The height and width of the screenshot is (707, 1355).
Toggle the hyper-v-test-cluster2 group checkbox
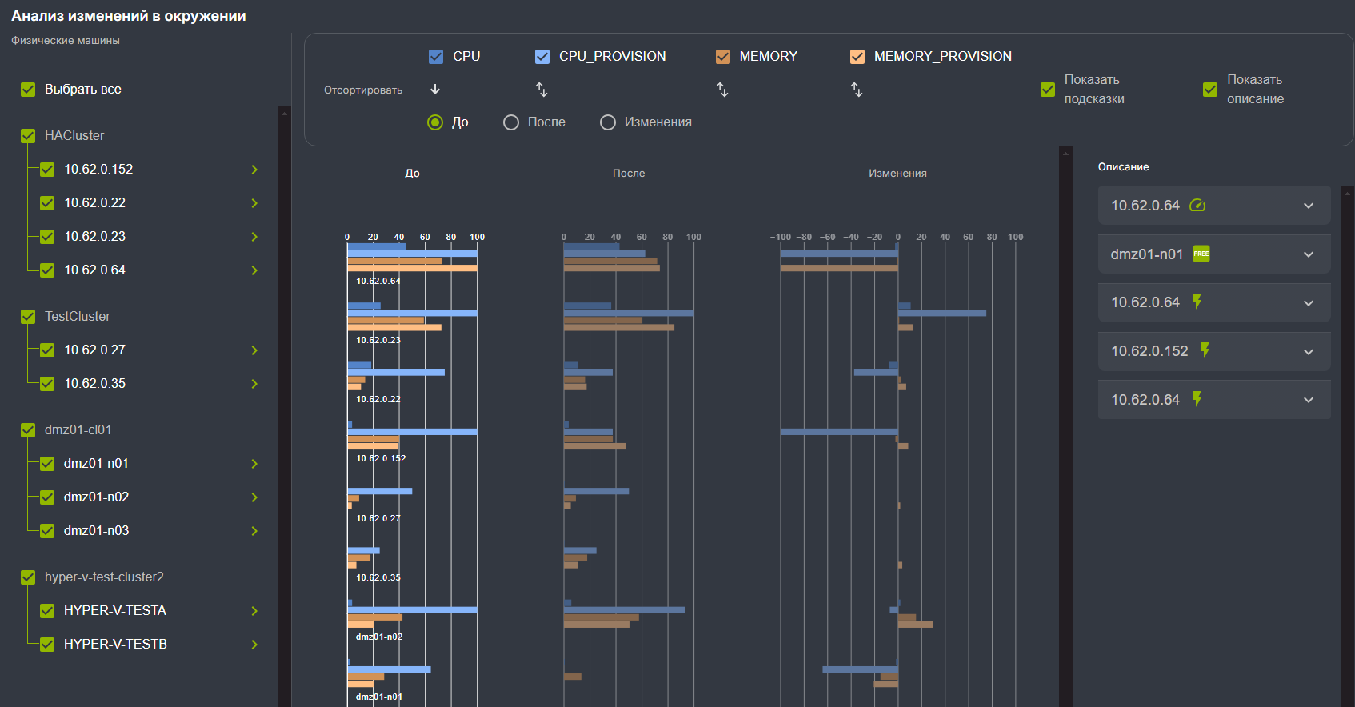pos(28,577)
